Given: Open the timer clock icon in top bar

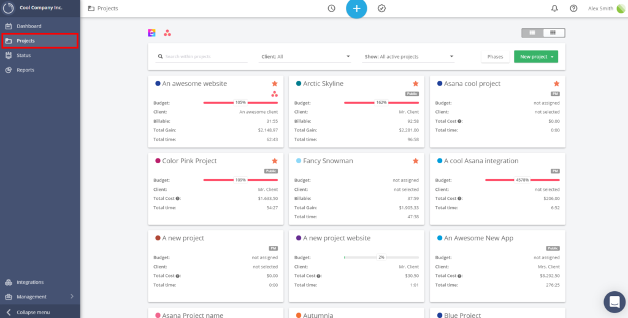Looking at the screenshot, I should click(x=331, y=9).
